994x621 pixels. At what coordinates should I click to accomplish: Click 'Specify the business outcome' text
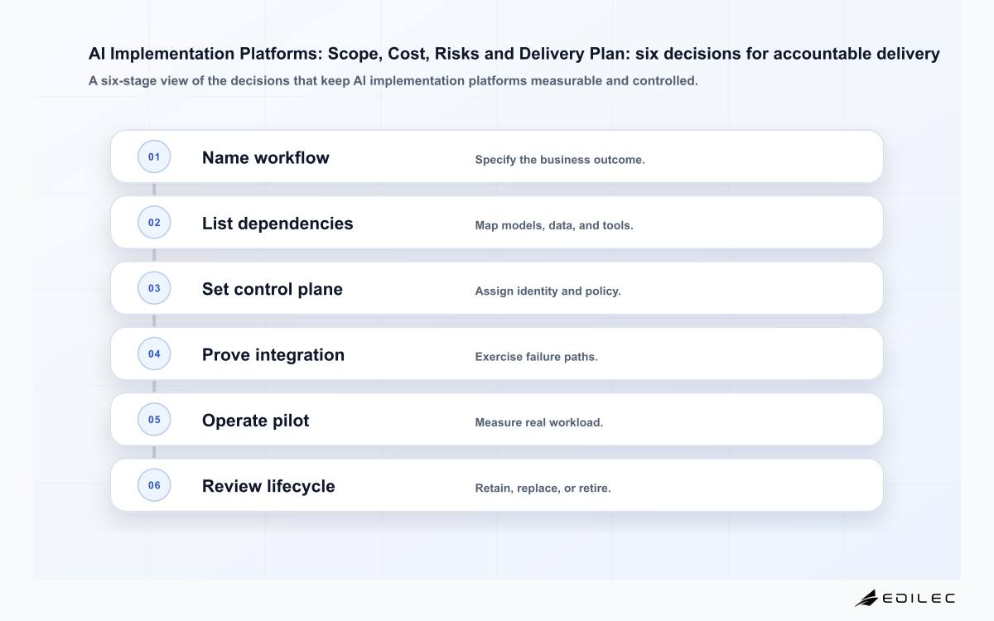(x=560, y=160)
